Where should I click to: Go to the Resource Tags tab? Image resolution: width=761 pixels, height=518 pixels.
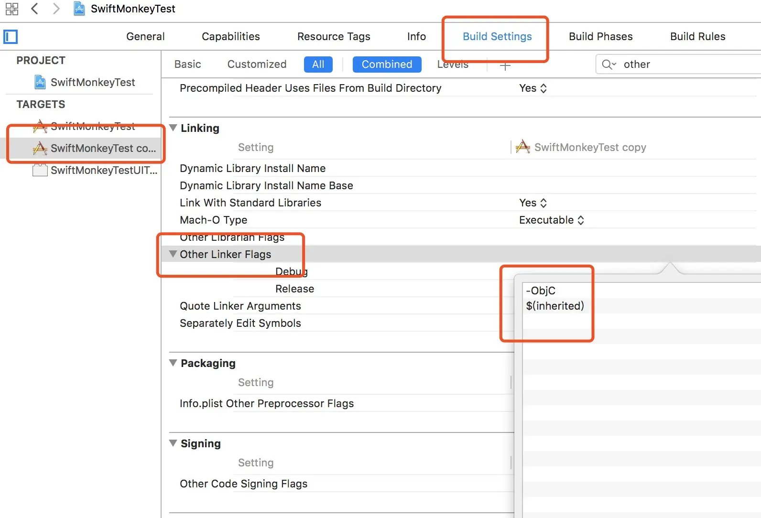tap(334, 36)
